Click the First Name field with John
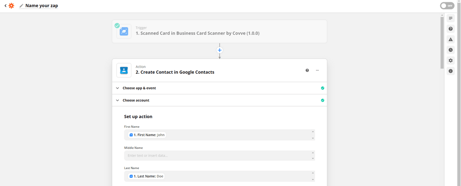 tap(217, 135)
